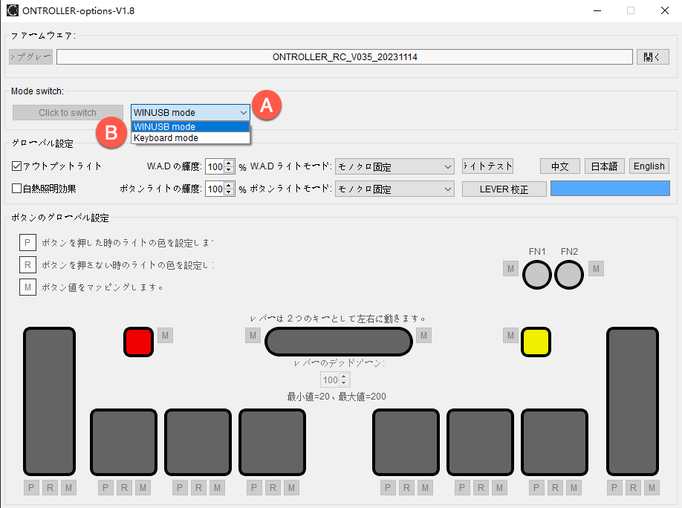Click the W.A.D brightness value field
The width and height of the screenshot is (682, 508).
[x=215, y=166]
